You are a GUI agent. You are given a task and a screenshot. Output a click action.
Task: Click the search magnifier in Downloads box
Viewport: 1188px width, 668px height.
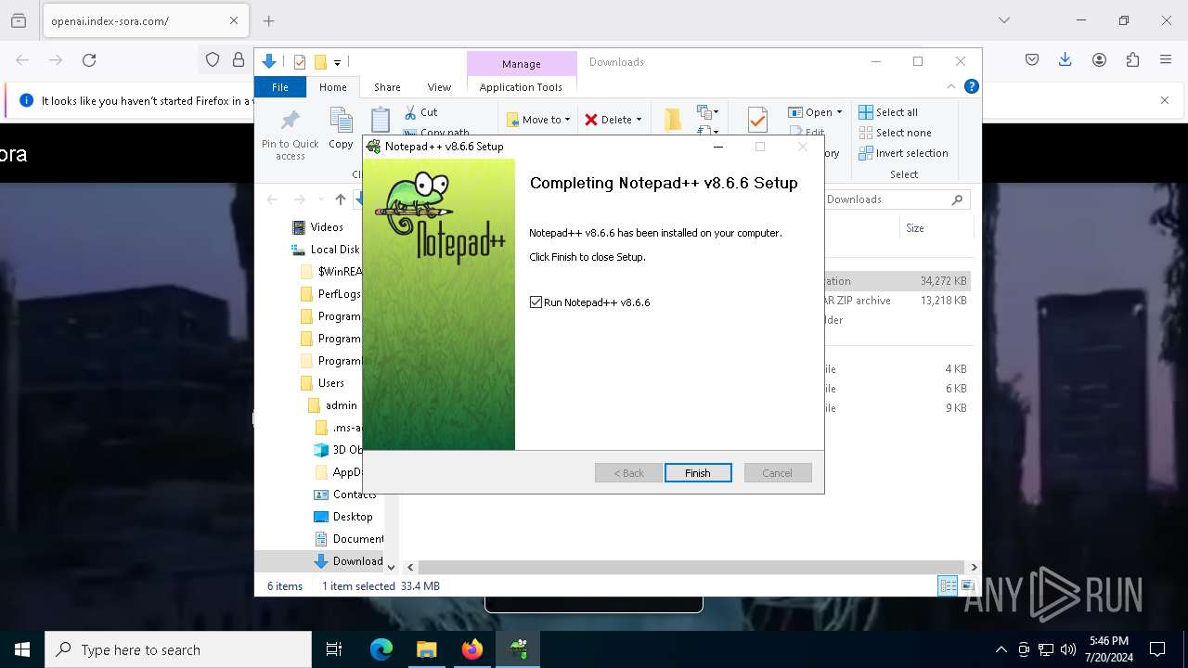pyautogui.click(x=957, y=199)
